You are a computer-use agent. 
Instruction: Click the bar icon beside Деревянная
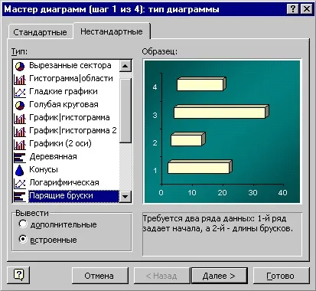tap(20, 157)
